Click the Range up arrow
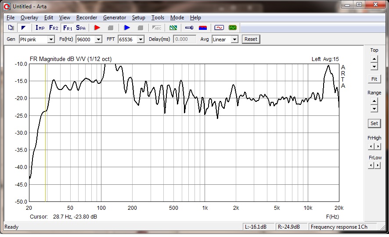 click(x=374, y=101)
